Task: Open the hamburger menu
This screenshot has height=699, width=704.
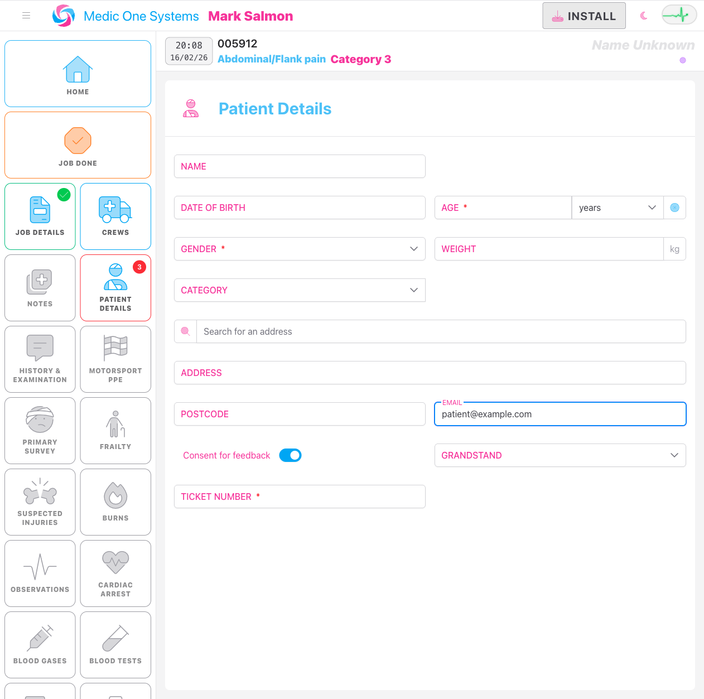Action: coord(26,16)
